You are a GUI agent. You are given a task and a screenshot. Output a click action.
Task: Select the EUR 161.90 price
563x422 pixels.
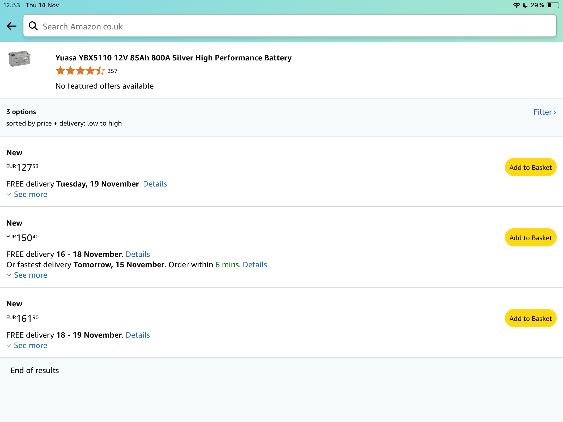22,318
